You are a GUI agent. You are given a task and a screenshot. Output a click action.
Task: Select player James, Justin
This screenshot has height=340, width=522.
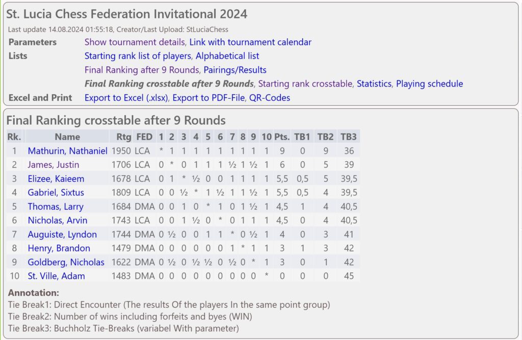point(53,165)
